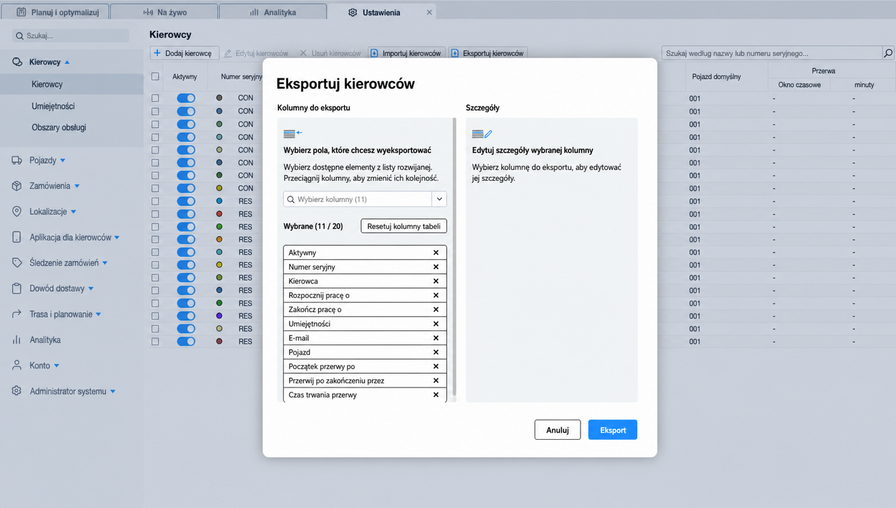Open the Analityka top tab

(273, 12)
